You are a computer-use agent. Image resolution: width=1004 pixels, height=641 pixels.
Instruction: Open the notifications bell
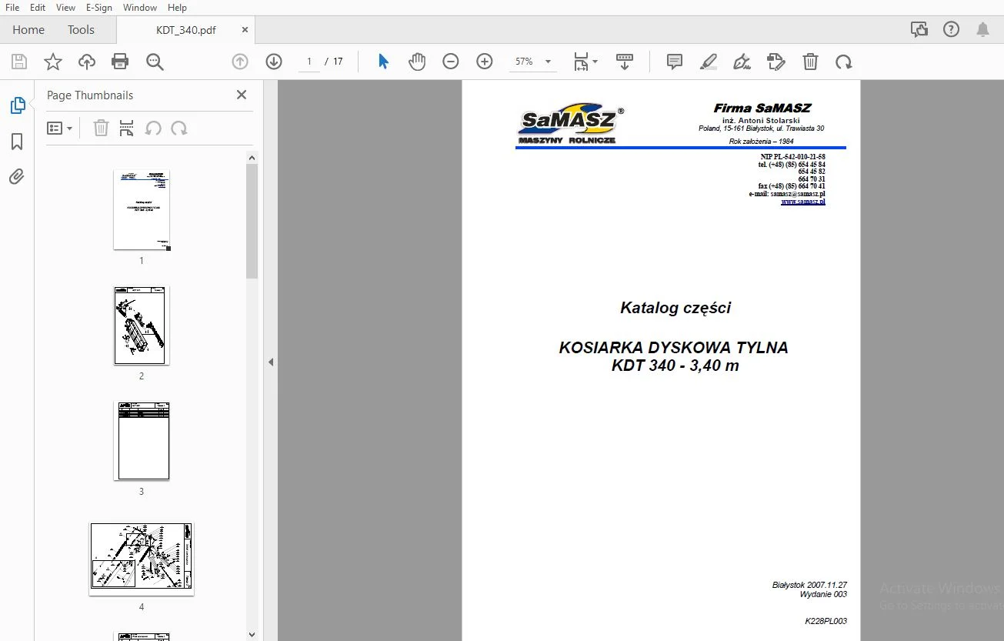982,29
